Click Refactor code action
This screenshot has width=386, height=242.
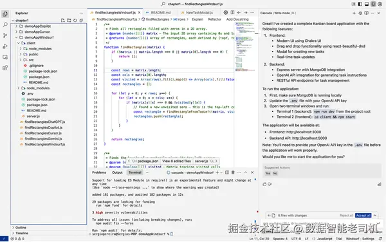[215, 19]
